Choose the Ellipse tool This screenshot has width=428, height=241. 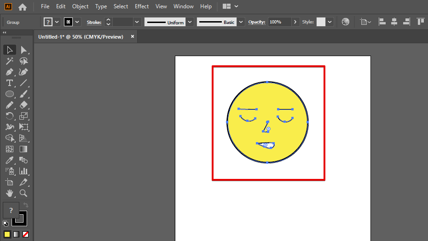[x=9, y=94]
